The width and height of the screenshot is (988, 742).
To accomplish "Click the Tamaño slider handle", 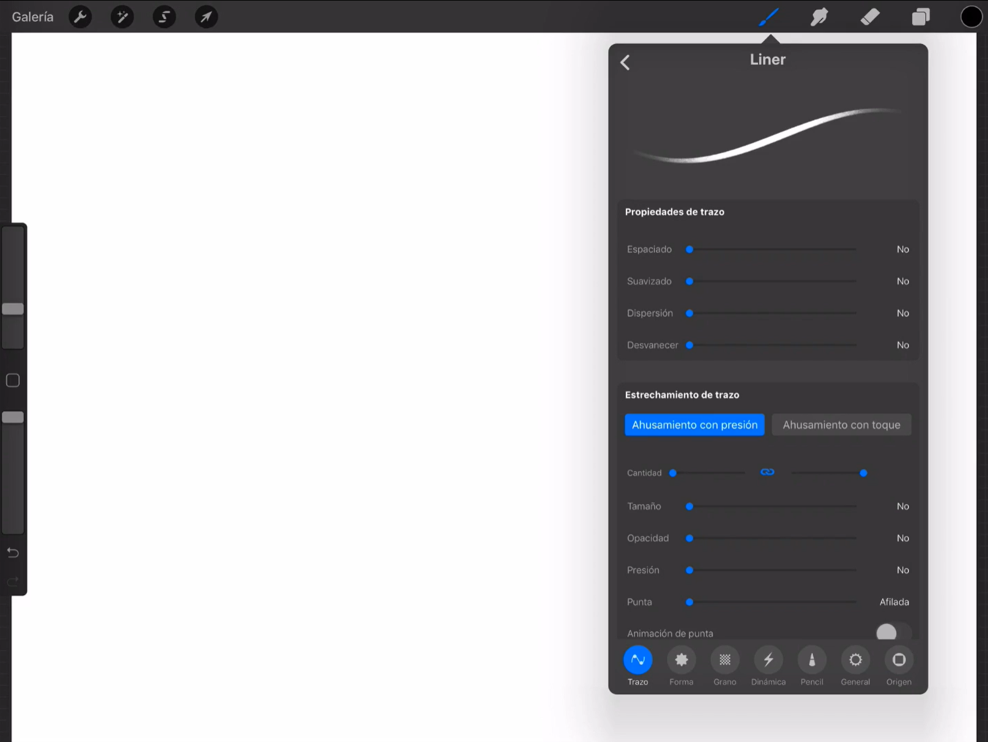I will [x=689, y=506].
